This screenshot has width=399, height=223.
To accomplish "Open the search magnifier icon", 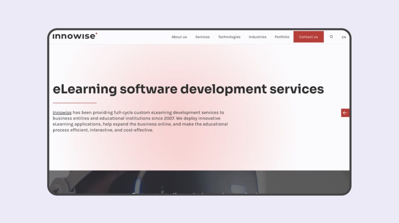I will tap(331, 37).
